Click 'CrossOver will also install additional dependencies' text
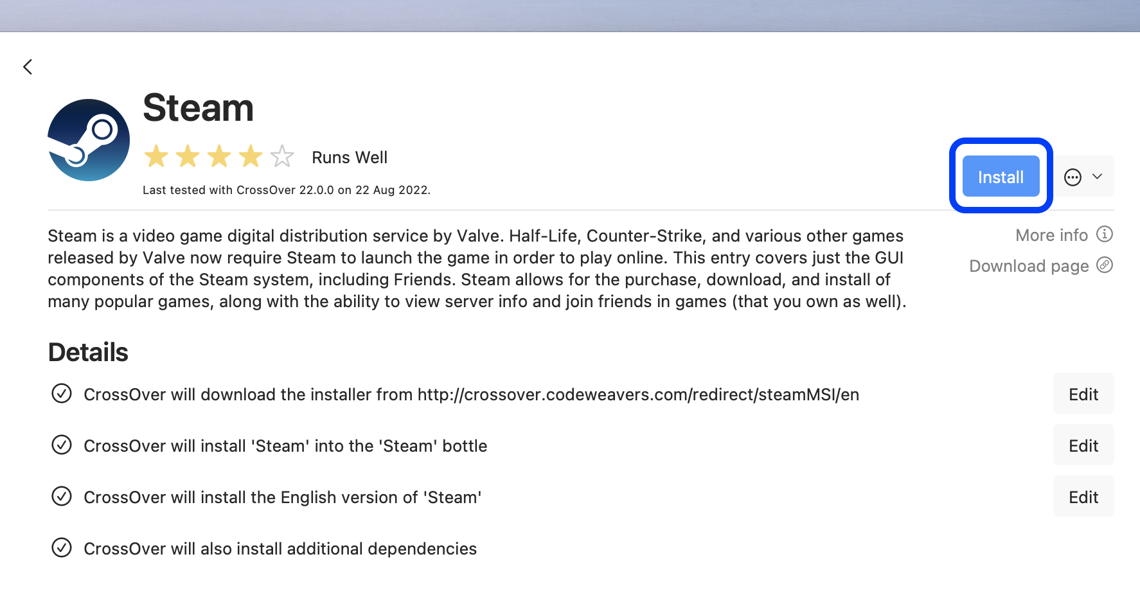1140x613 pixels. coord(280,549)
